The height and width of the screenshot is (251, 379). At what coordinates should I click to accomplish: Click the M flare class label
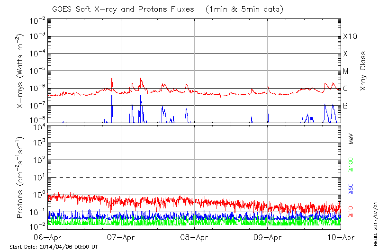coord(346,72)
